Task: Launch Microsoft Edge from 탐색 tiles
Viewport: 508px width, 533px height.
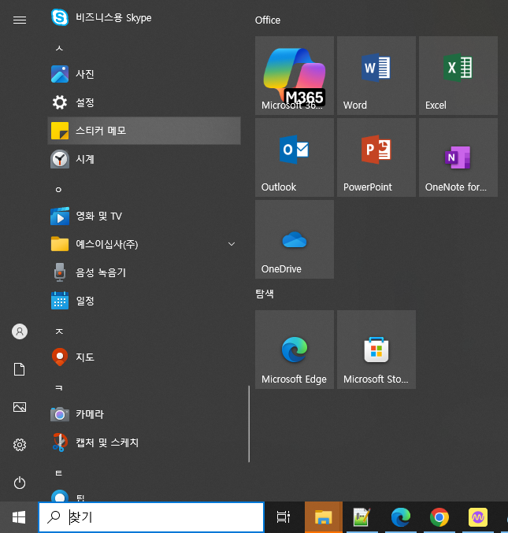Action: pyautogui.click(x=295, y=350)
